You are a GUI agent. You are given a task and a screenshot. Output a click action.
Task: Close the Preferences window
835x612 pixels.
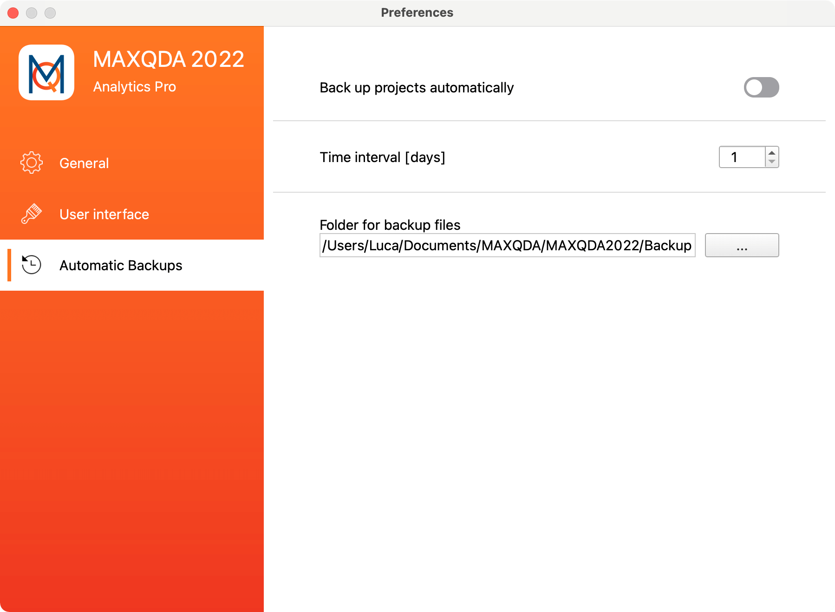click(x=13, y=13)
